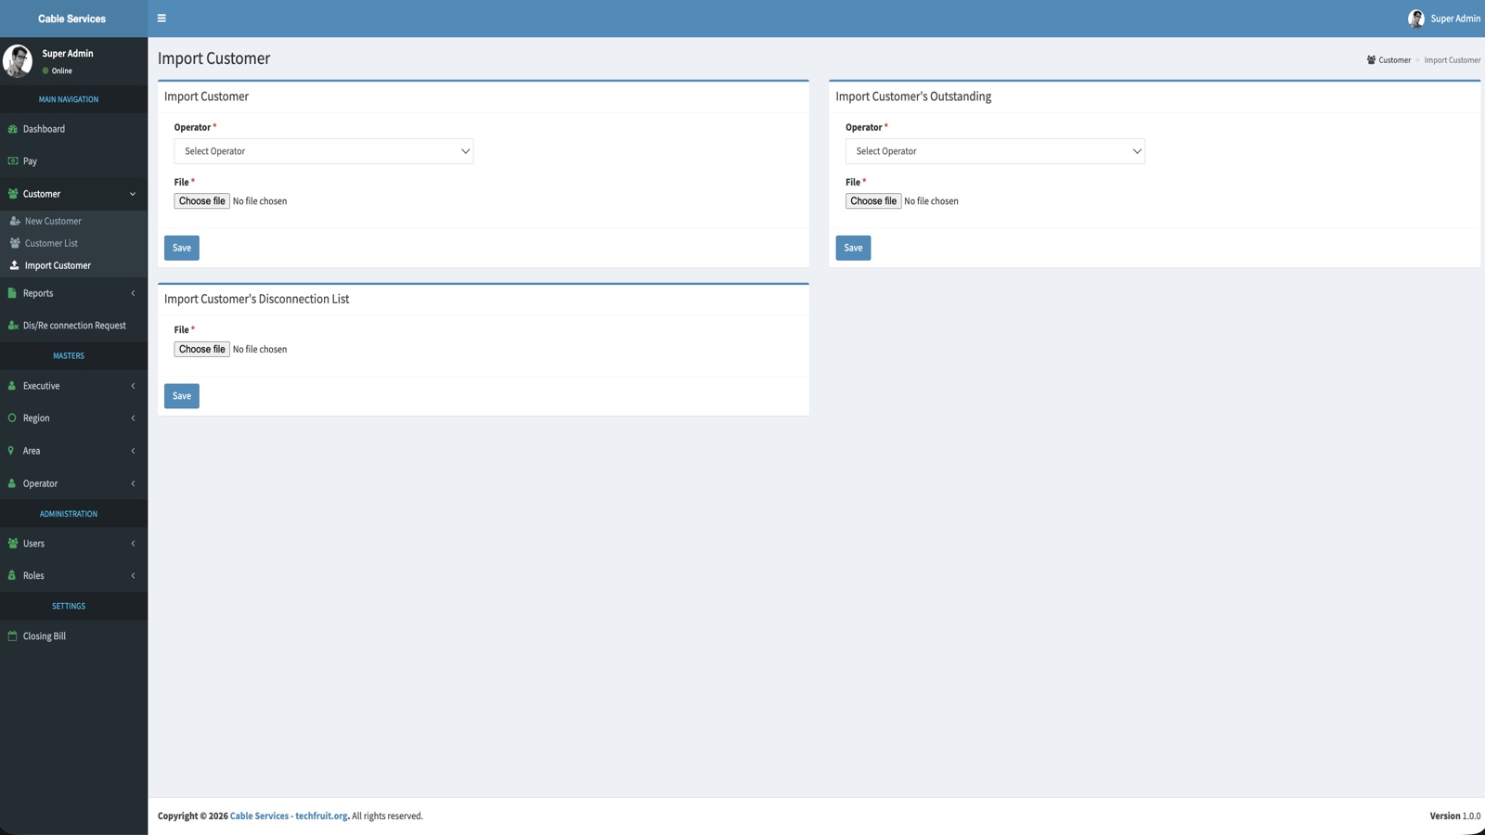The width and height of the screenshot is (1485, 835).
Task: Open Cable Services - techfruit.org footer link
Action: (x=289, y=816)
